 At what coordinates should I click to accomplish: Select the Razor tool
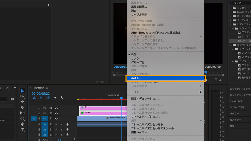tap(22, 107)
